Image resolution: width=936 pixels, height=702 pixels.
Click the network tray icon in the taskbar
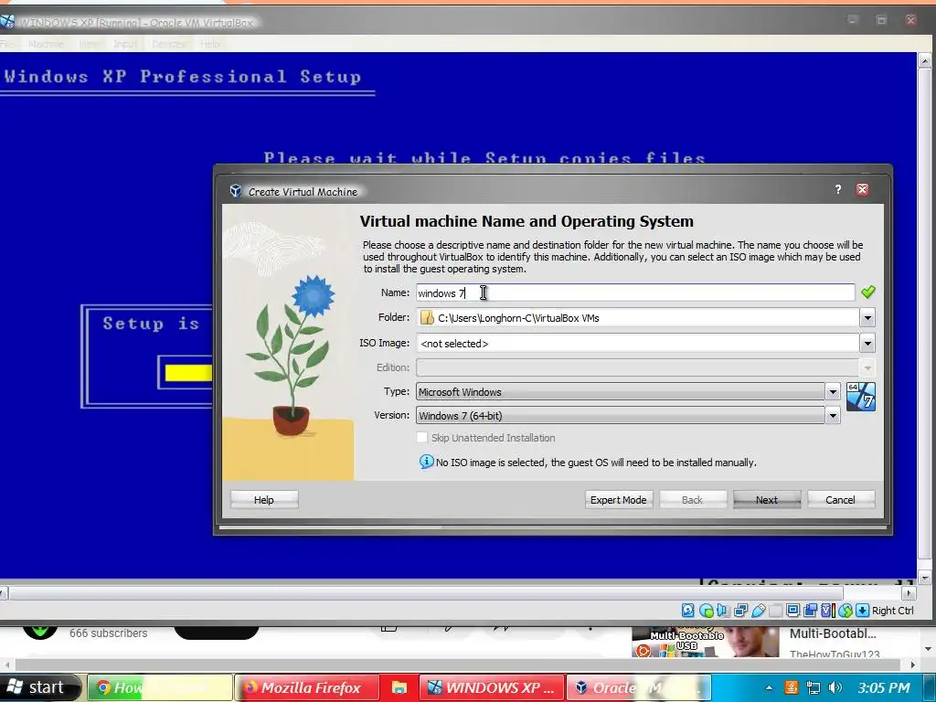click(x=813, y=687)
